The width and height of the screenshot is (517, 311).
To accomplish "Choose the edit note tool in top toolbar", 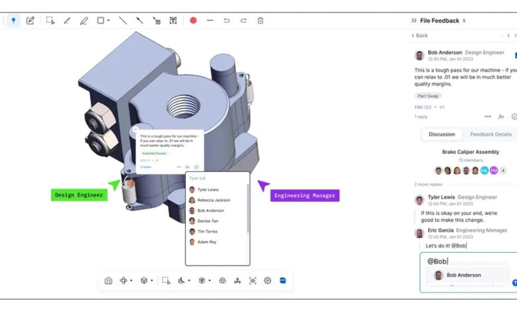I will tap(30, 21).
